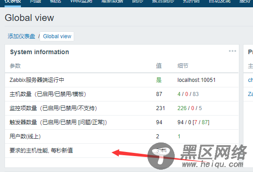Click the item count value 231
The width and height of the screenshot is (253, 172).
pyautogui.click(x=160, y=108)
